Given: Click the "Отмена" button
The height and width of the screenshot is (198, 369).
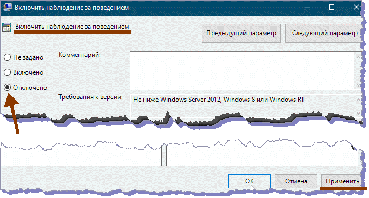Looking at the screenshot, I should point(296,181).
